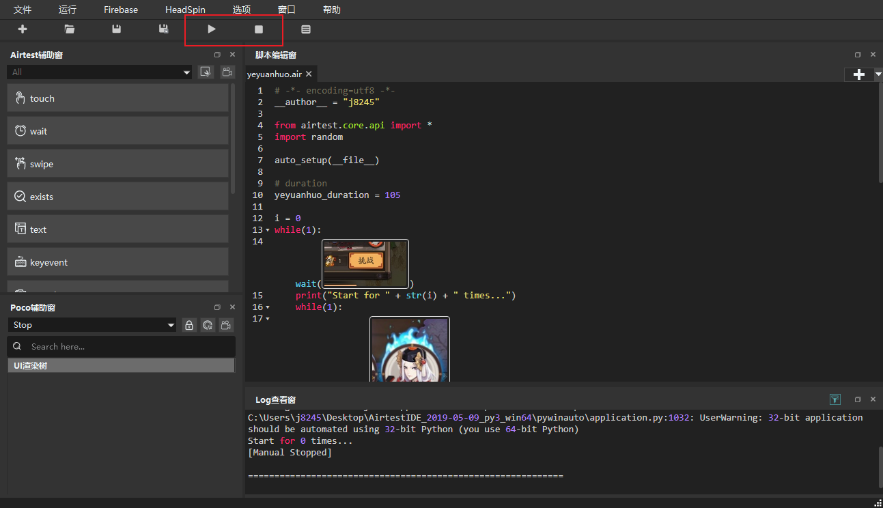Click the Poco inspect cursor-circle icon
883x508 pixels.
click(x=208, y=325)
